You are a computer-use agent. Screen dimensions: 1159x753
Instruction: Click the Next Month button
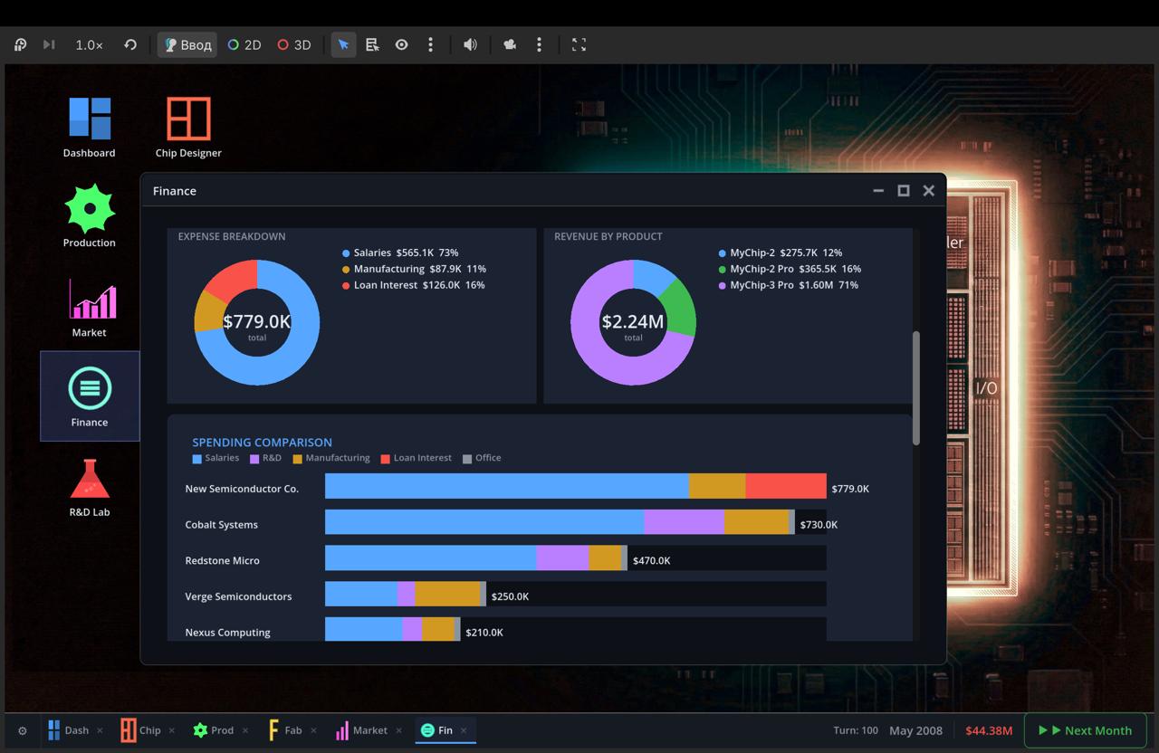1086,730
